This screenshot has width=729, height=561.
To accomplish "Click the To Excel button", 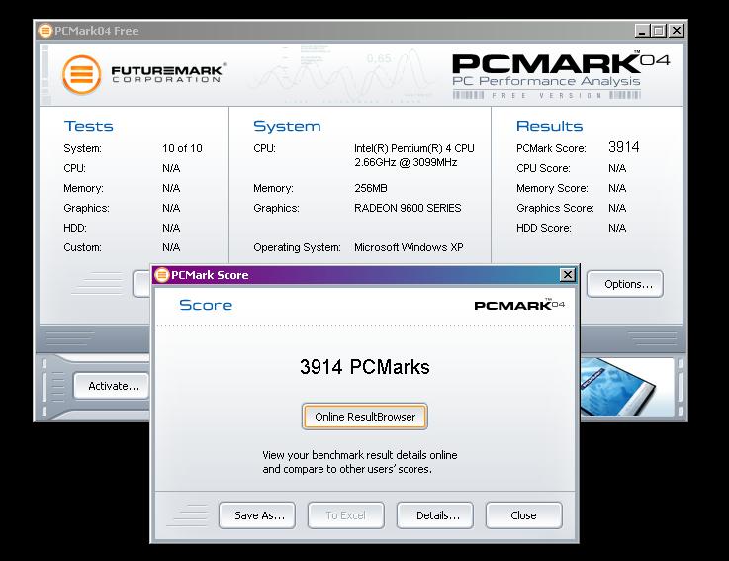I will (346, 515).
